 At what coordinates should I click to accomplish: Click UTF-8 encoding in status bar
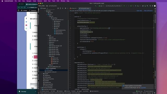tap(144, 93)
